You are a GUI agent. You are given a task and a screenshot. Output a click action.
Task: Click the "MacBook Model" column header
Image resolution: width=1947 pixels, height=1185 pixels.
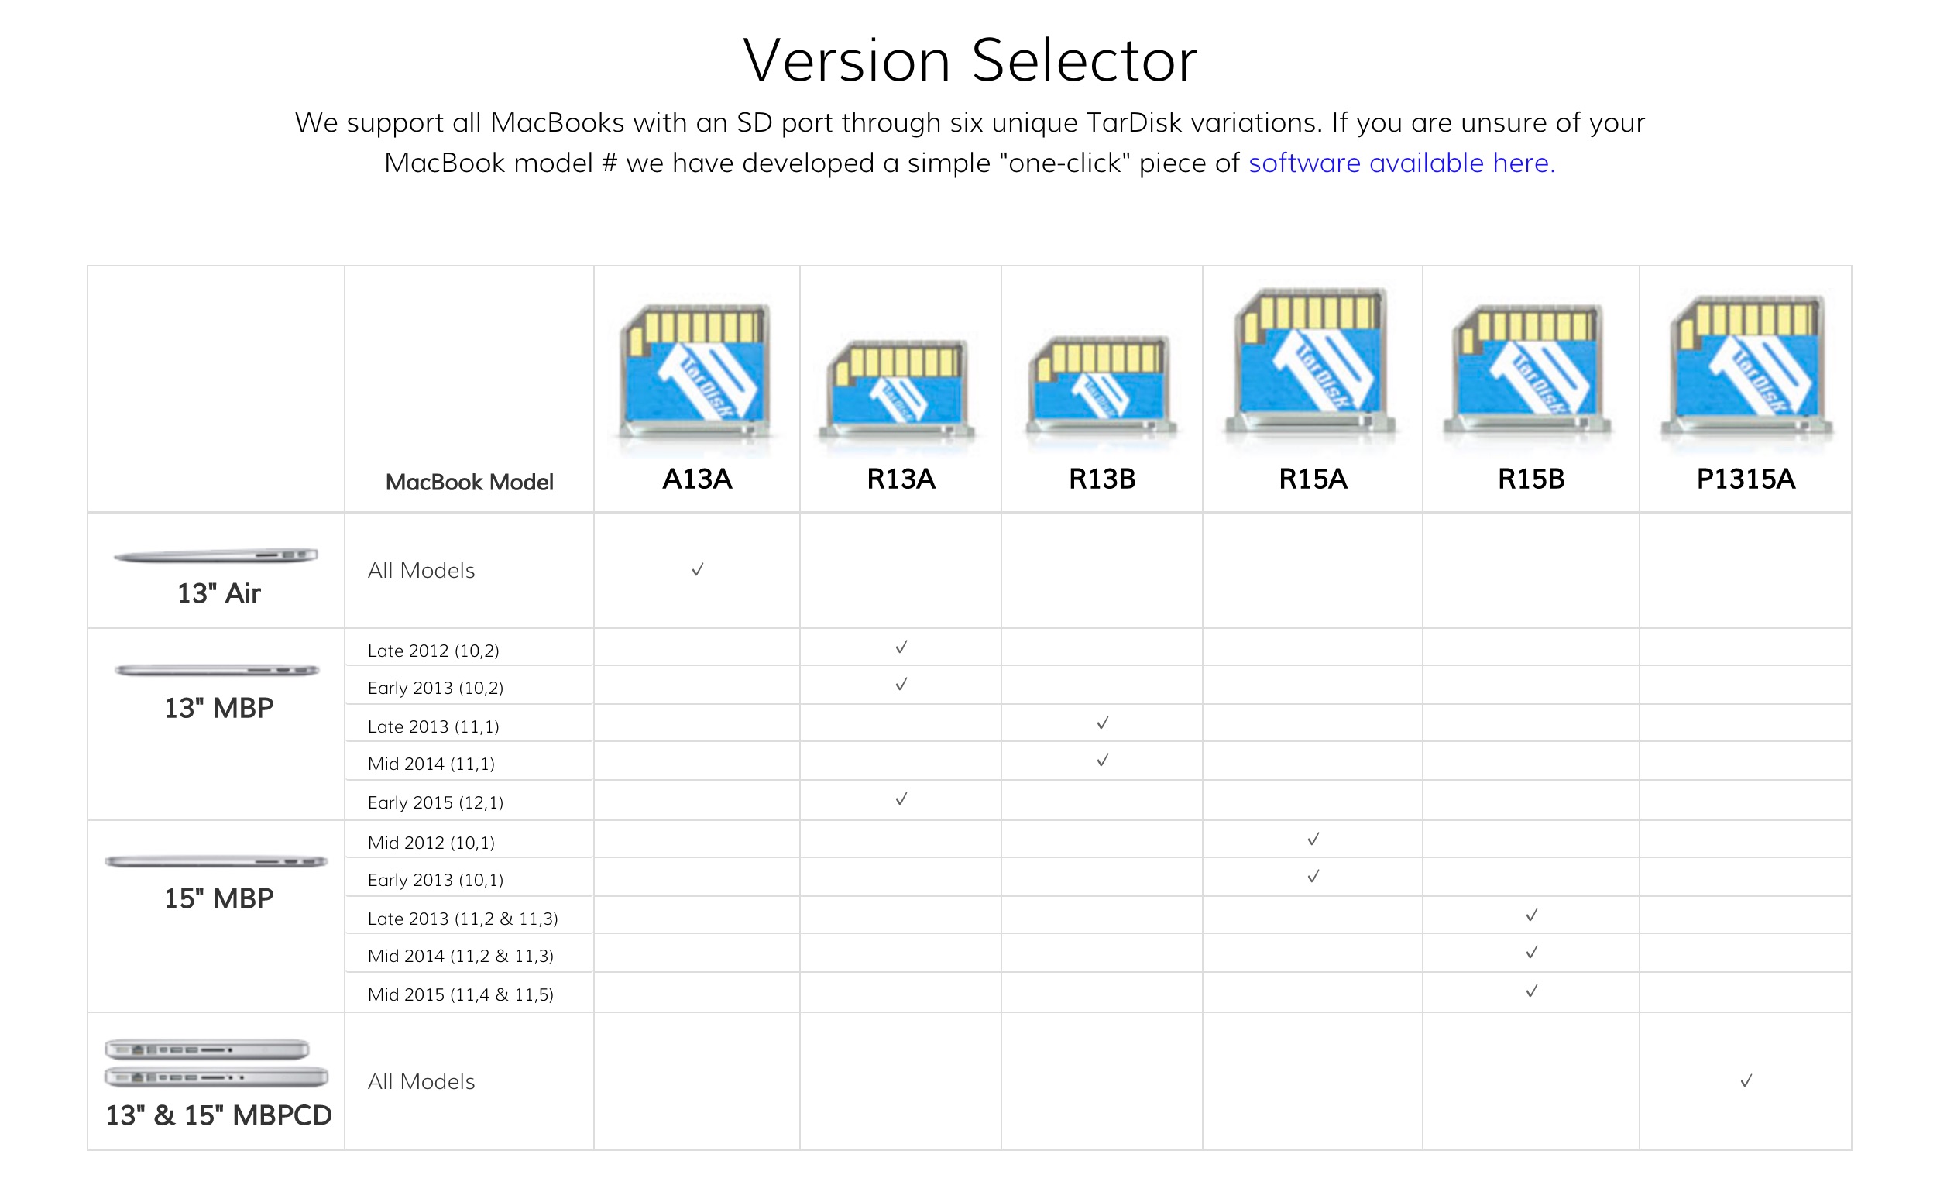click(x=469, y=482)
